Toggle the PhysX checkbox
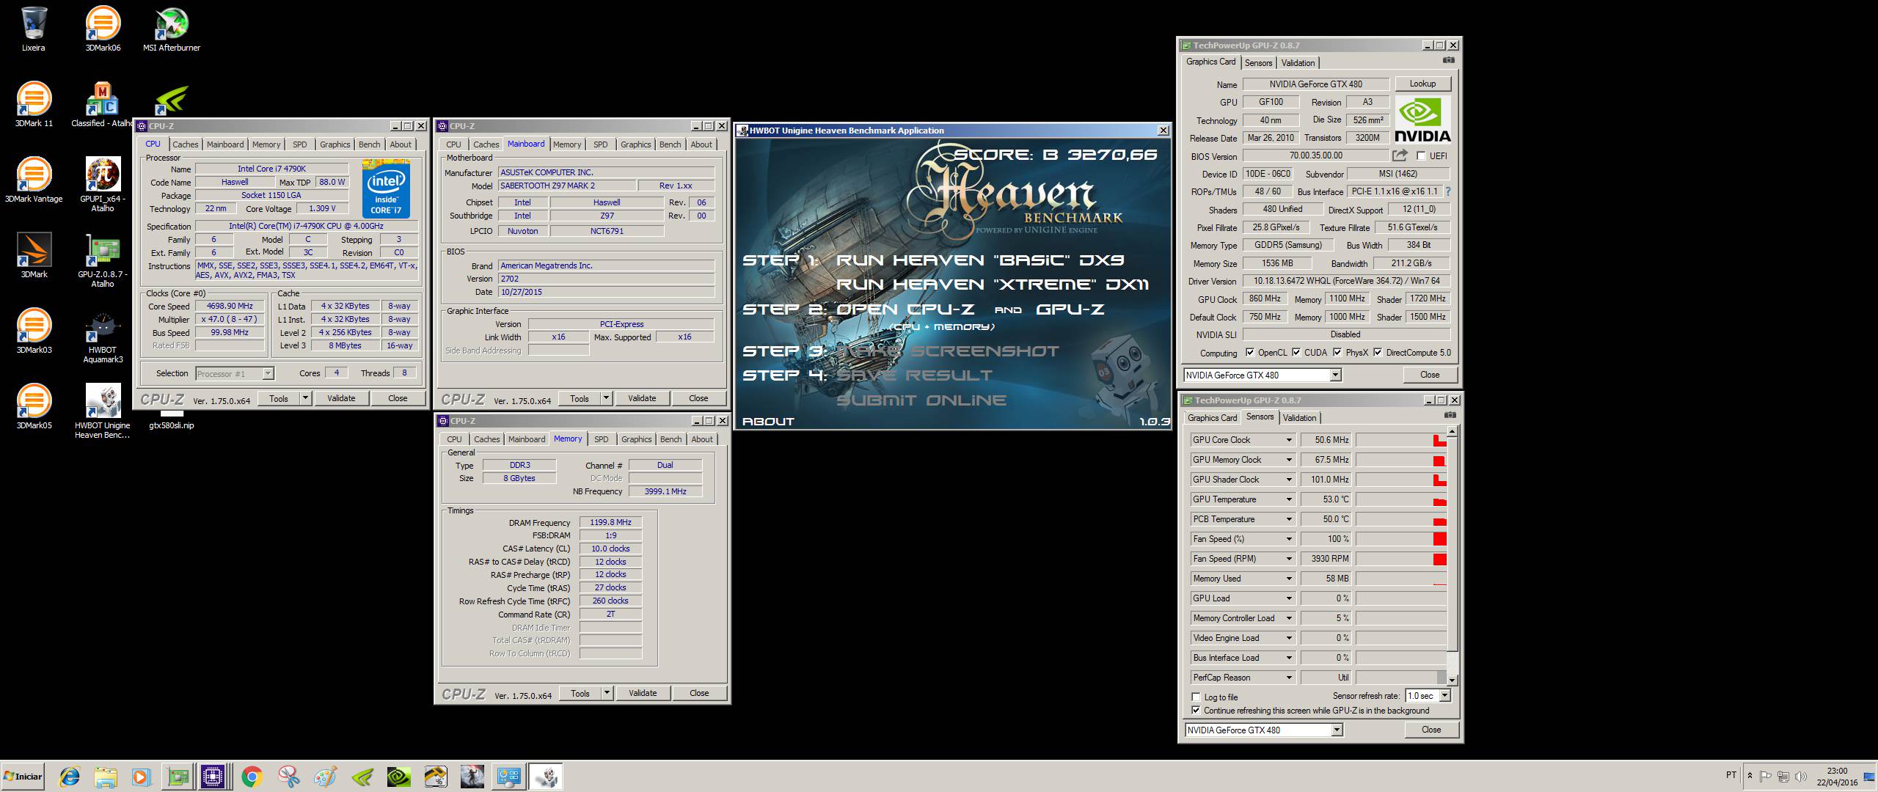Viewport: 1878px width, 792px height. pyautogui.click(x=1337, y=352)
